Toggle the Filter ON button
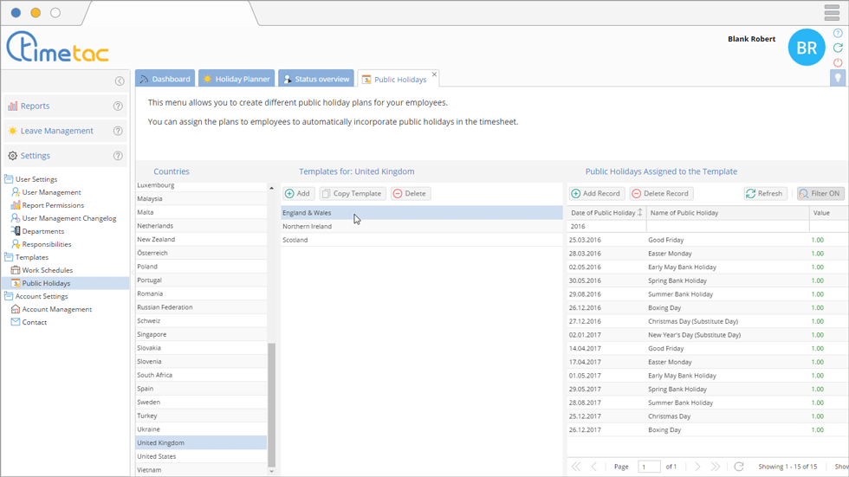This screenshot has width=849, height=477. 820,194
